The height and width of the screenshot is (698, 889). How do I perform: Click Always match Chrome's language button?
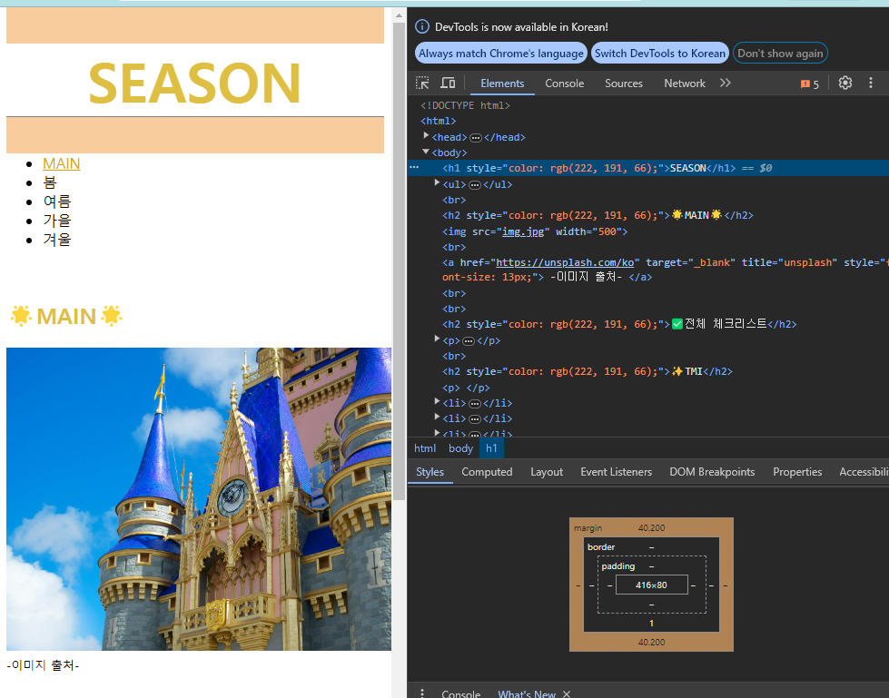point(501,54)
